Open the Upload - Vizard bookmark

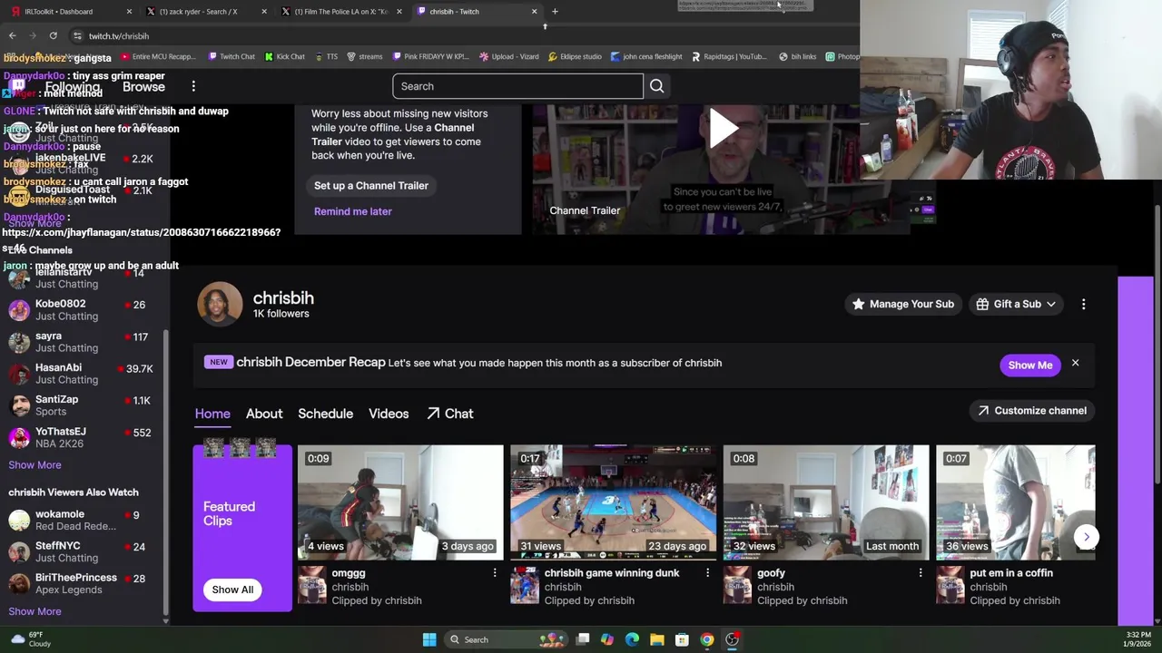508,56
